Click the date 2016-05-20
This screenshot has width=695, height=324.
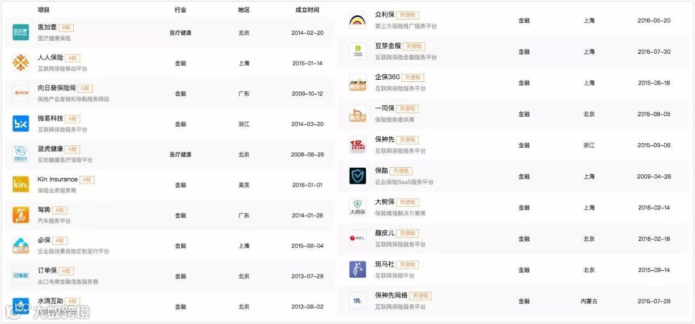point(654,21)
